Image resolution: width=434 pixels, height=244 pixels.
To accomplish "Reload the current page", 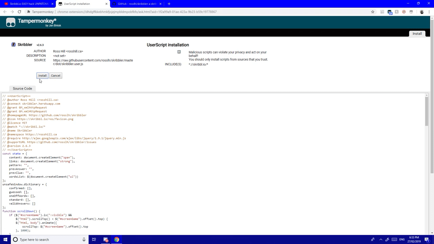I will (x=19, y=12).
